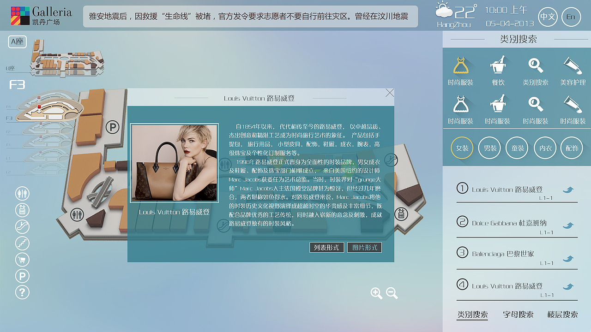Select floor L1 in floor stack
The width and height of the screenshot is (591, 332).
(x=8, y=159)
